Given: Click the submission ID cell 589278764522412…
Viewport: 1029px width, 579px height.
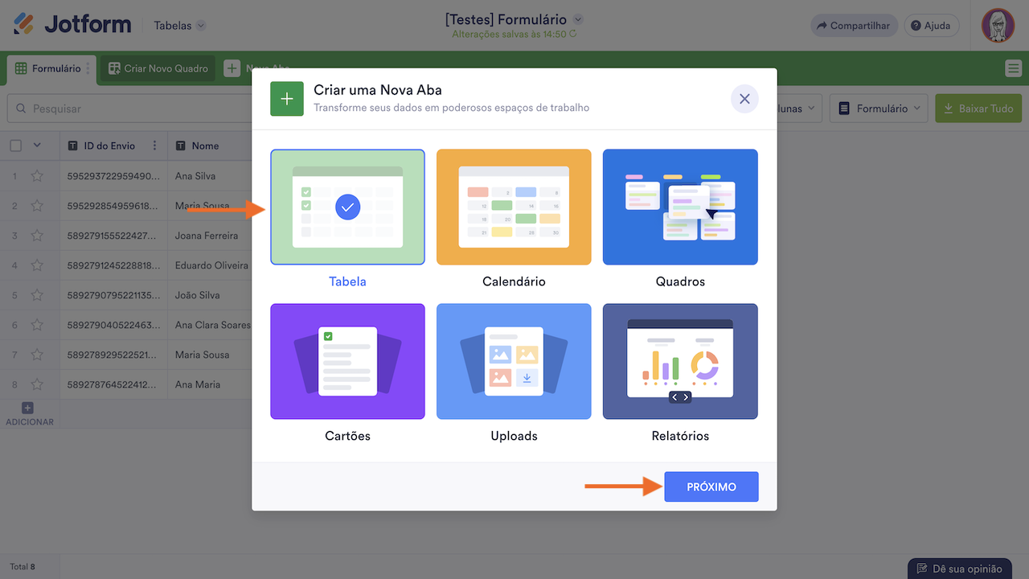Looking at the screenshot, I should 113,384.
